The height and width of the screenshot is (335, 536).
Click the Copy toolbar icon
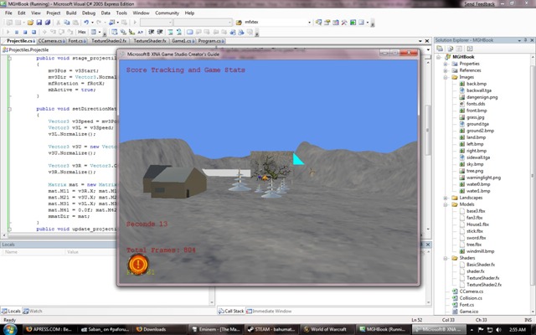[67, 23]
